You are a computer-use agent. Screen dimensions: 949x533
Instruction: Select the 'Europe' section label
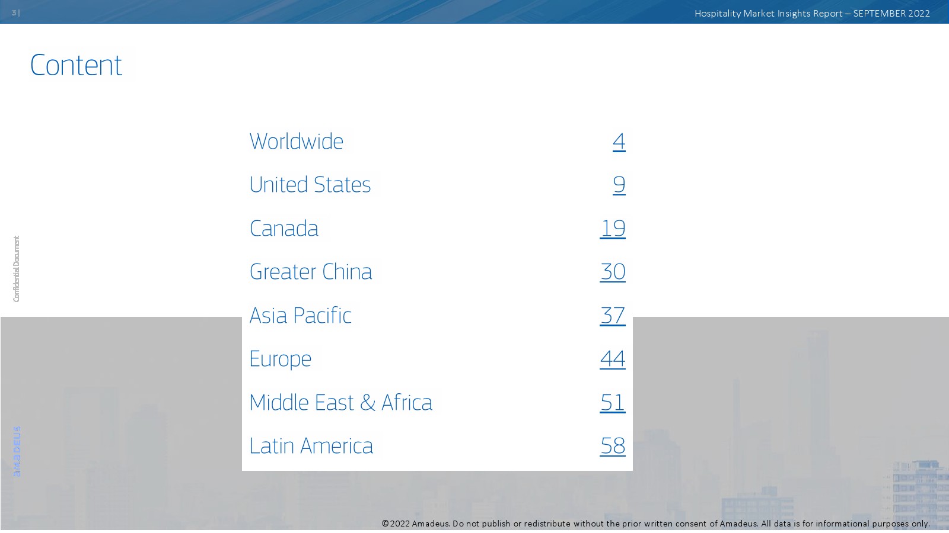point(280,359)
